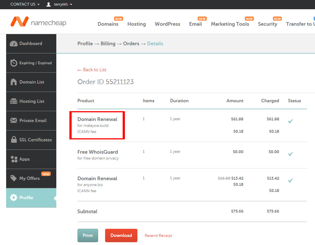Open Hosting List in sidebar
Image resolution: width=315 pixels, height=245 pixels.
click(31, 101)
